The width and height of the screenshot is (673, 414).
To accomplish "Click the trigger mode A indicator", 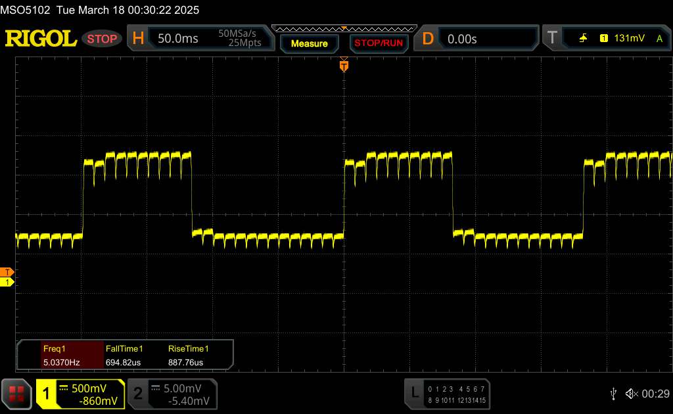I will (x=660, y=39).
